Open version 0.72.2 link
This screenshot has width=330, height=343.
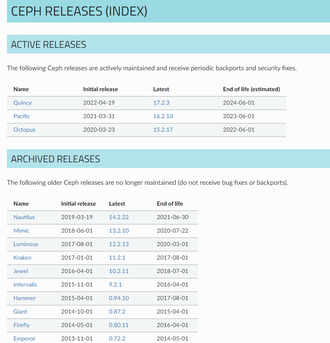click(117, 339)
